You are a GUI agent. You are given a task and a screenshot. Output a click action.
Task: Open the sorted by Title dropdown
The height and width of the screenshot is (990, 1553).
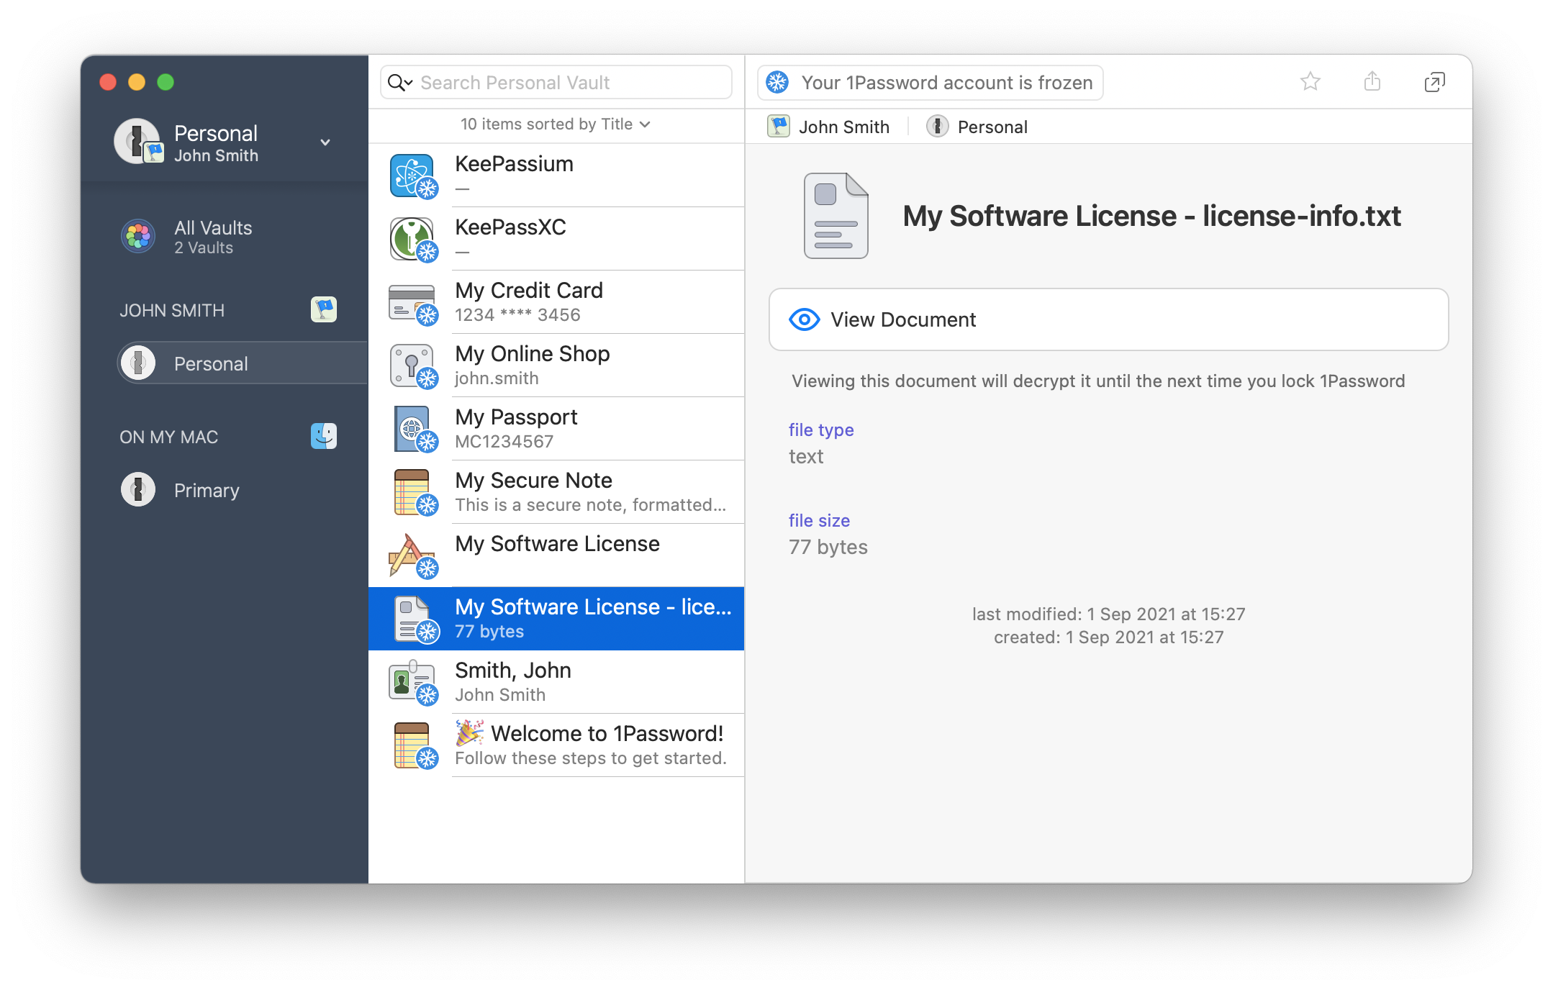(554, 124)
